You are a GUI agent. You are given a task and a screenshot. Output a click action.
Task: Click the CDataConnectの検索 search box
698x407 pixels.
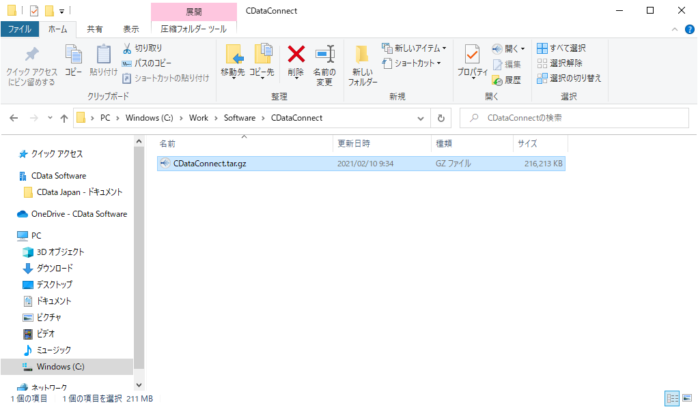[574, 118]
